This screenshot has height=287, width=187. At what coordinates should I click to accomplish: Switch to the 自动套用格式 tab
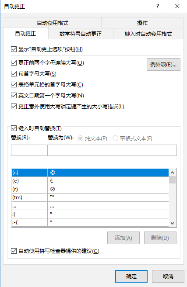pos(53,23)
